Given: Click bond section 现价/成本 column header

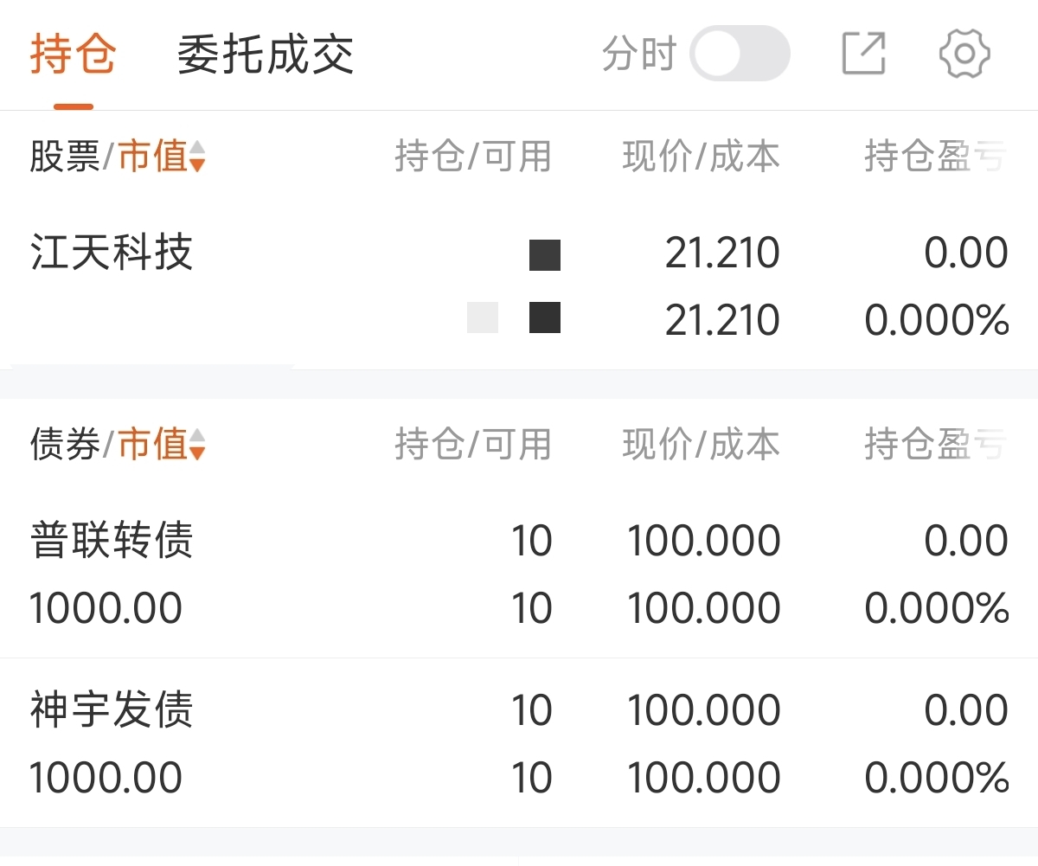Looking at the screenshot, I should [701, 445].
